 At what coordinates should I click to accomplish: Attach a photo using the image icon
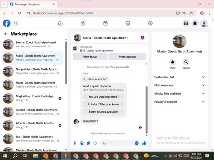tap(82, 143)
